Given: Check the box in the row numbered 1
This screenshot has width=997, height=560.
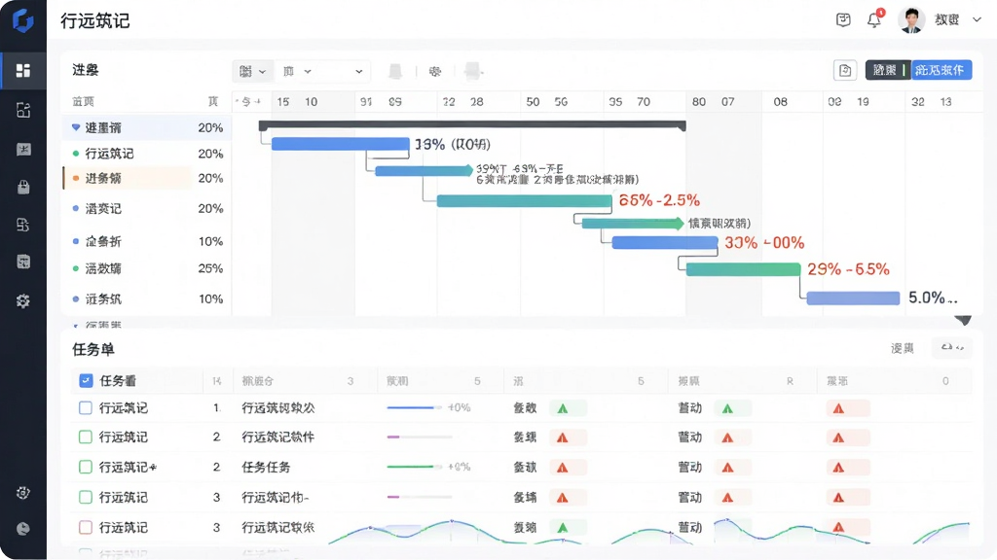Looking at the screenshot, I should 86,407.
